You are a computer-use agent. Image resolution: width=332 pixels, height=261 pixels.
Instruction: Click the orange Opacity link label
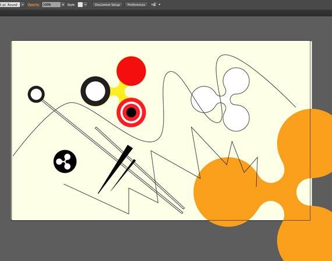(33, 5)
